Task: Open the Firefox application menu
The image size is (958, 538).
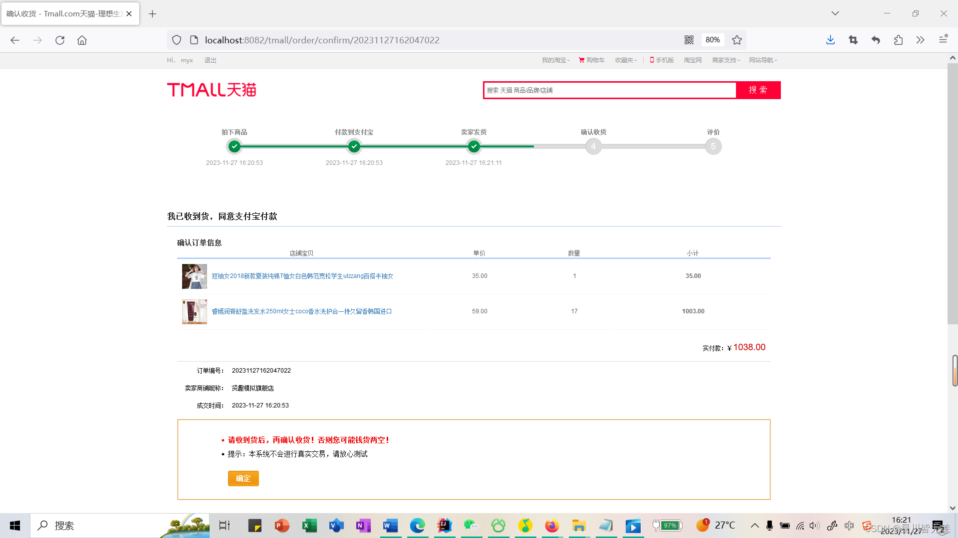Action: 943,39
